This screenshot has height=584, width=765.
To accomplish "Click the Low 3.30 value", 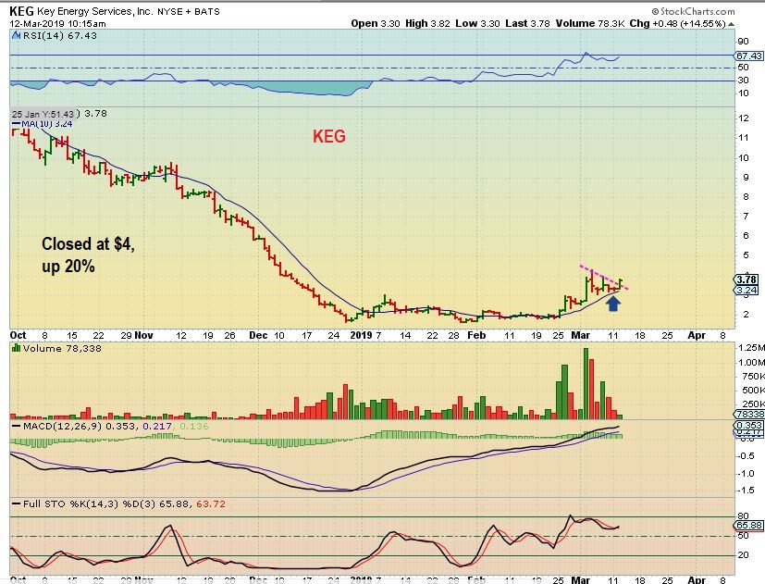I will [x=477, y=23].
